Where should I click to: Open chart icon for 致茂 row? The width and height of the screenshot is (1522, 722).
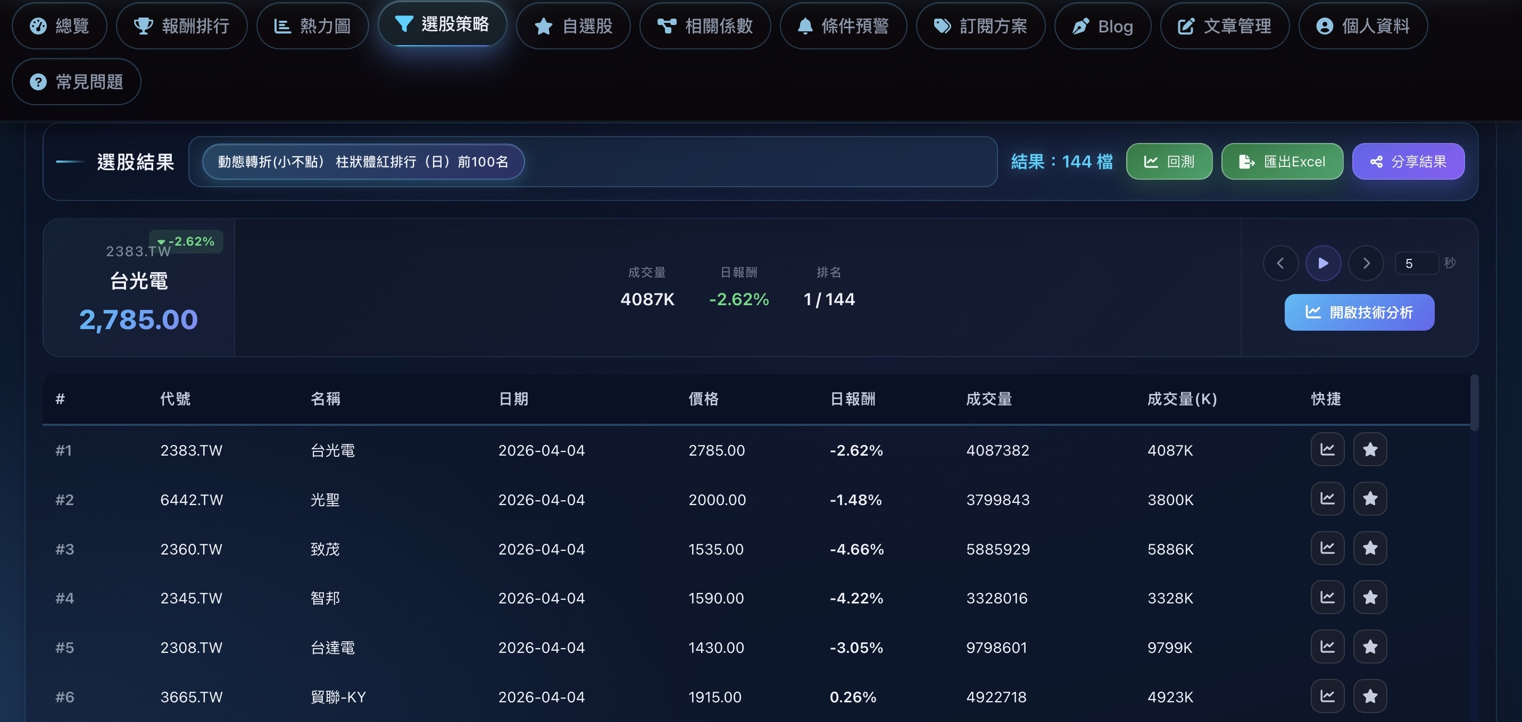[1328, 549]
